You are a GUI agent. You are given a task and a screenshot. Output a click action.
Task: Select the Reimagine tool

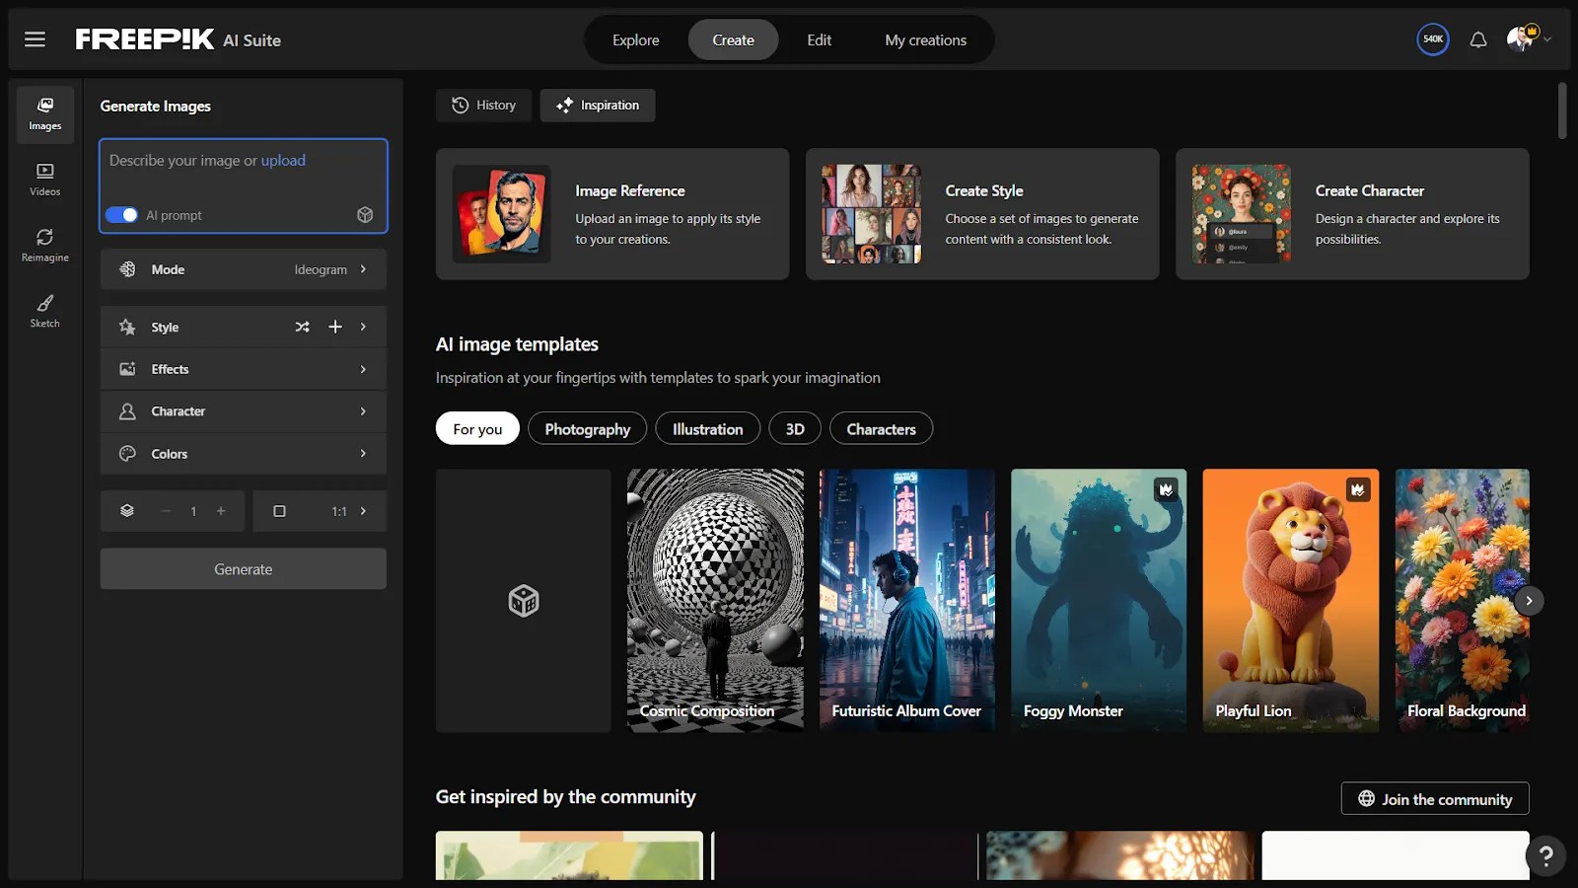click(x=44, y=245)
